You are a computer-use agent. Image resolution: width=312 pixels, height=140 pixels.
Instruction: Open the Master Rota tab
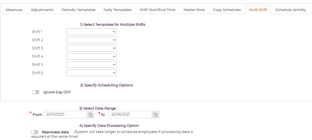coord(194,10)
